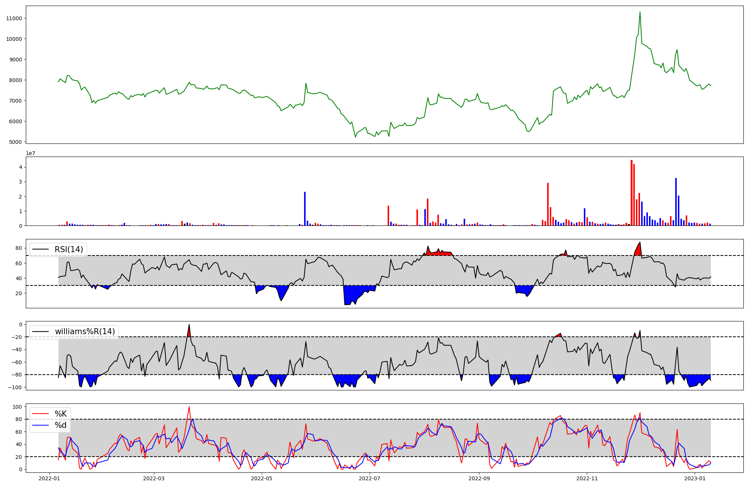Image resolution: width=749 pixels, height=487 pixels.
Task: Click the 2022-01 x-axis date label
Action: (x=49, y=478)
